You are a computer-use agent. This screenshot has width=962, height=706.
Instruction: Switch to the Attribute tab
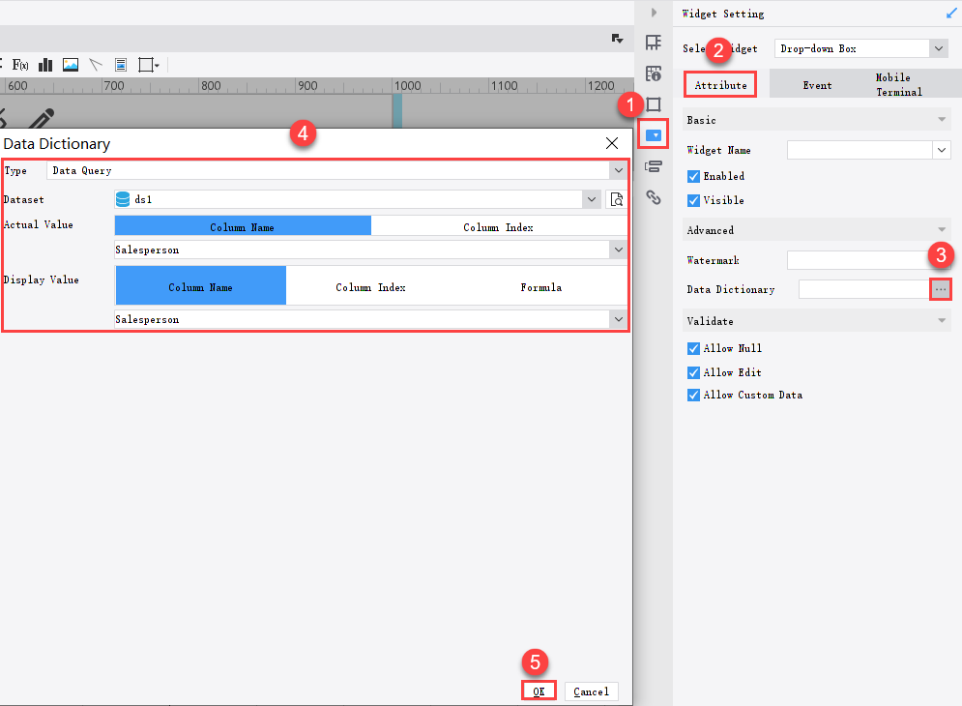(720, 85)
